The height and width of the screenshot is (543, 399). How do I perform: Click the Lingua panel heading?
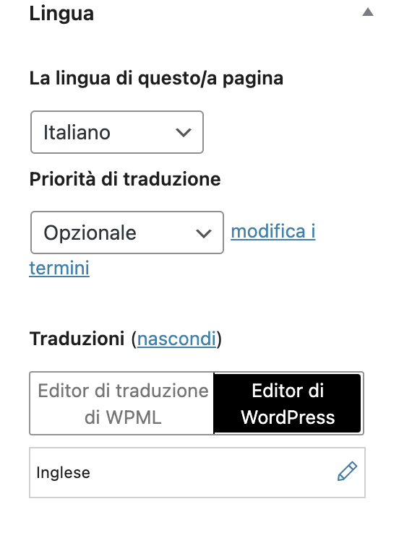pos(61,14)
